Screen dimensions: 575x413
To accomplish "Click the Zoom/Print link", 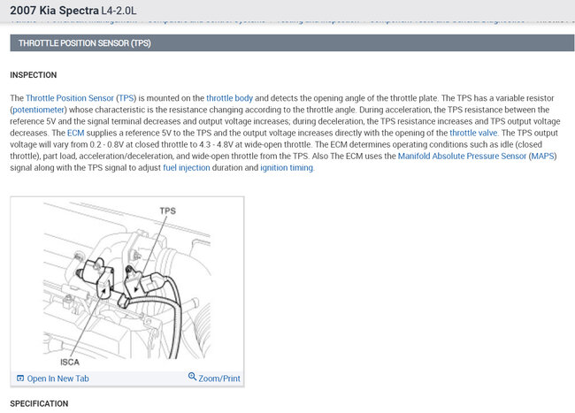I will pyautogui.click(x=219, y=379).
